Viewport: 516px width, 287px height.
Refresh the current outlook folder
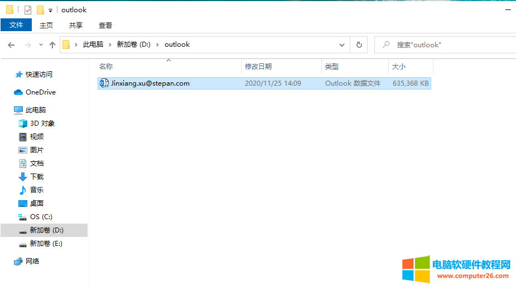(359, 45)
